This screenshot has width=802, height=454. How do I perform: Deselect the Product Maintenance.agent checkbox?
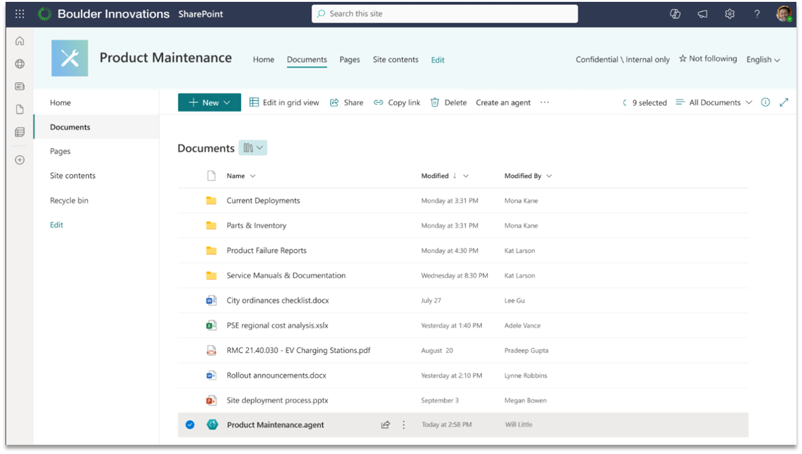(x=190, y=424)
